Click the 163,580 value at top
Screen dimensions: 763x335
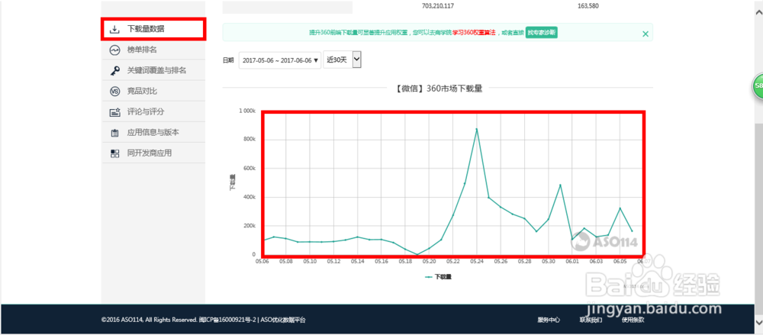click(588, 6)
